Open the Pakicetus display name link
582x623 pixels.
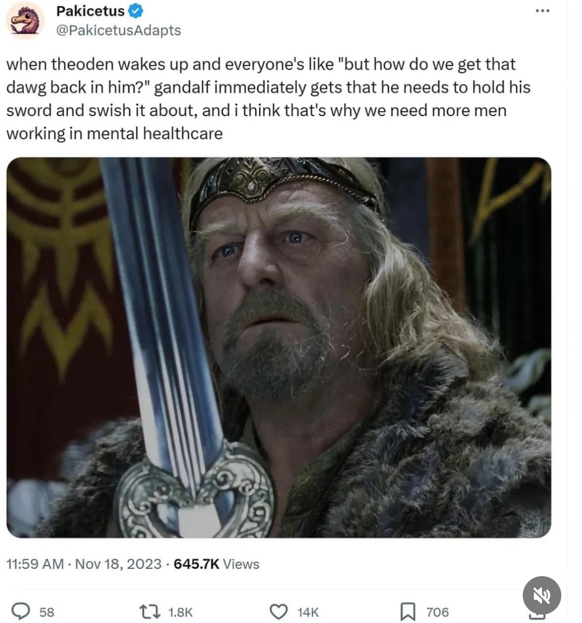[90, 10]
